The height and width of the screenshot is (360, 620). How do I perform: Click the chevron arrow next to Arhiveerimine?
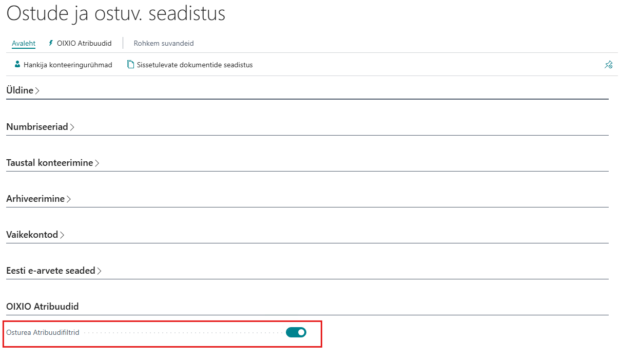click(69, 199)
